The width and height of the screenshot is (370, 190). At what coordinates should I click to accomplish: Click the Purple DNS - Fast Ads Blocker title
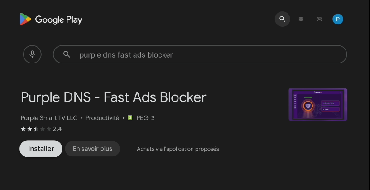(113, 97)
